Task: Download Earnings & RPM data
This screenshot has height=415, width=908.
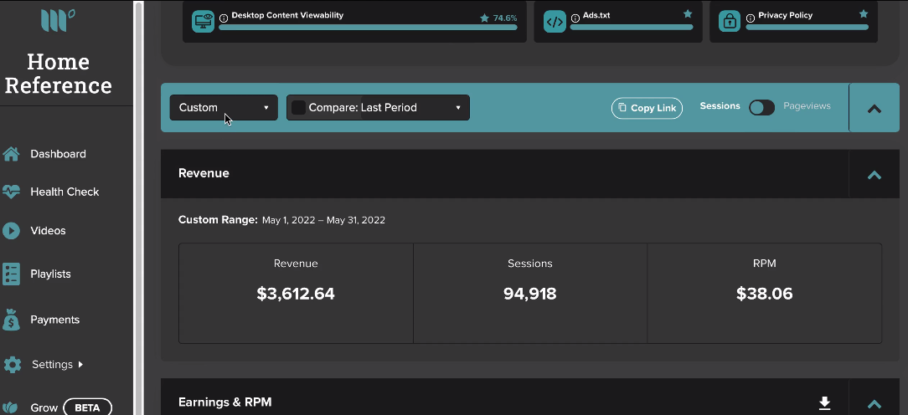Action: click(x=824, y=402)
